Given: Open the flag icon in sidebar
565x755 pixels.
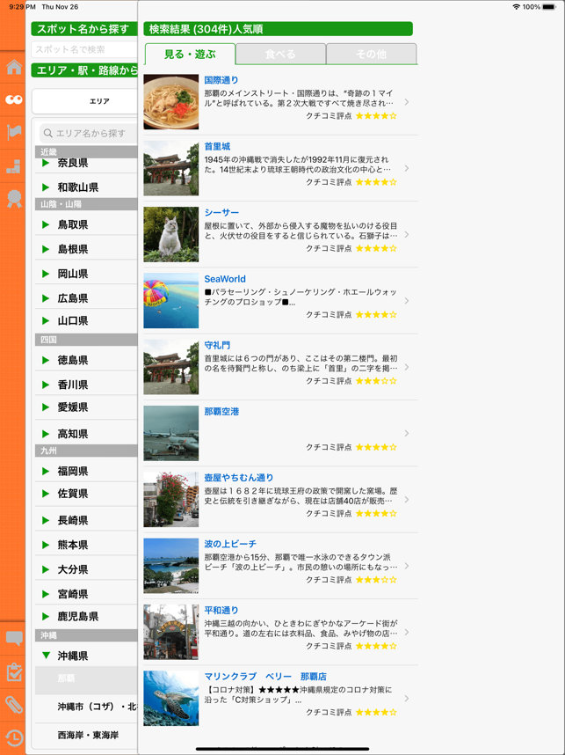Looking at the screenshot, I should (14, 132).
